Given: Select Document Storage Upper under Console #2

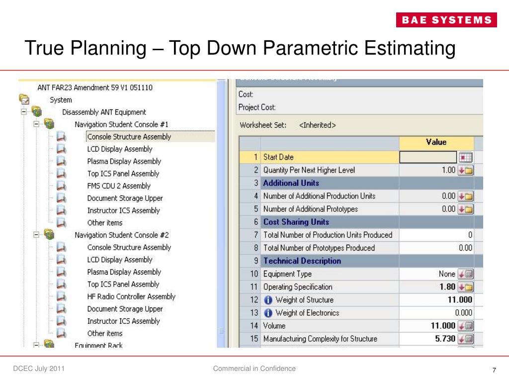Looking at the screenshot, I should [x=125, y=308].
